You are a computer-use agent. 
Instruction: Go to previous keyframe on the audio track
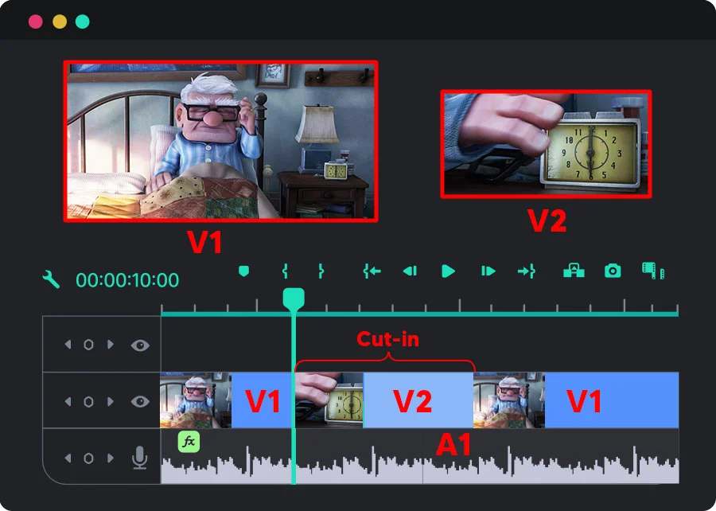tap(68, 458)
